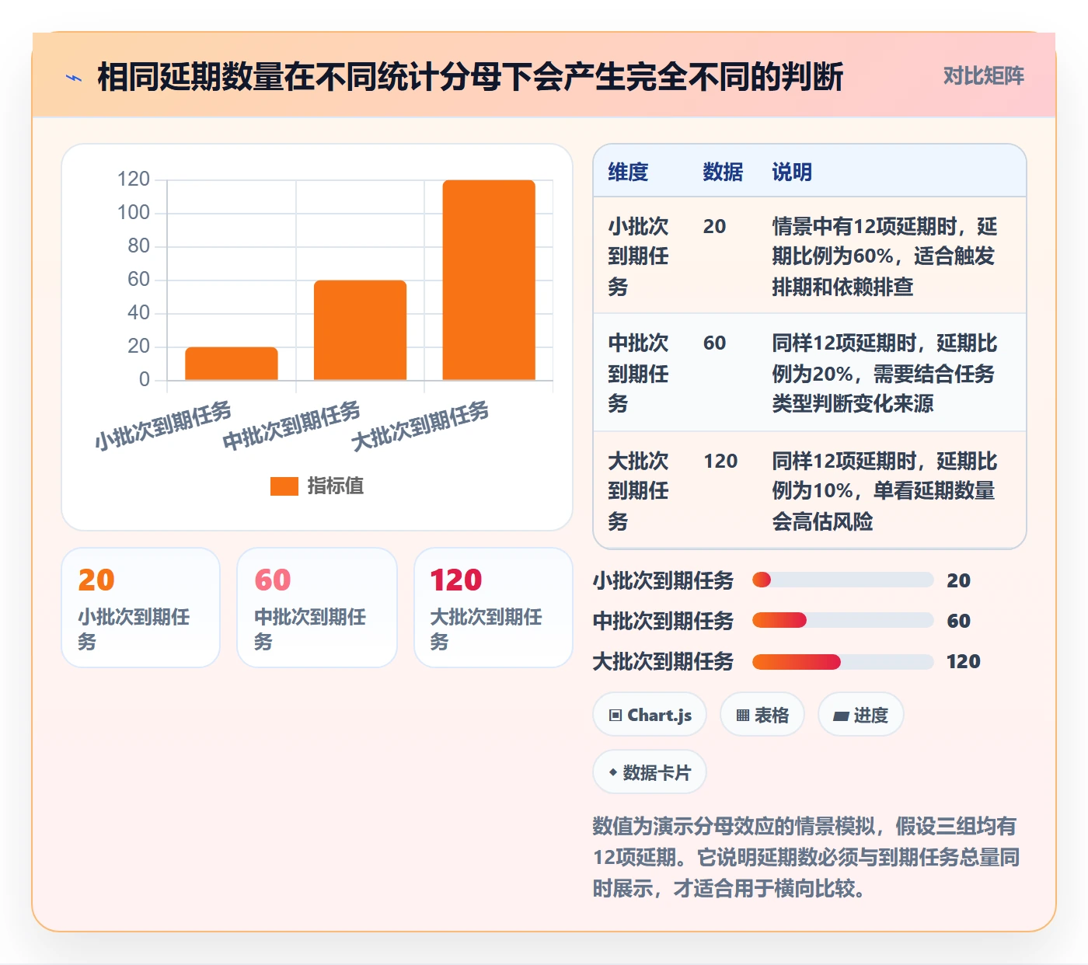
Task: Click the lightning icon beside the title
Action: [x=74, y=78]
